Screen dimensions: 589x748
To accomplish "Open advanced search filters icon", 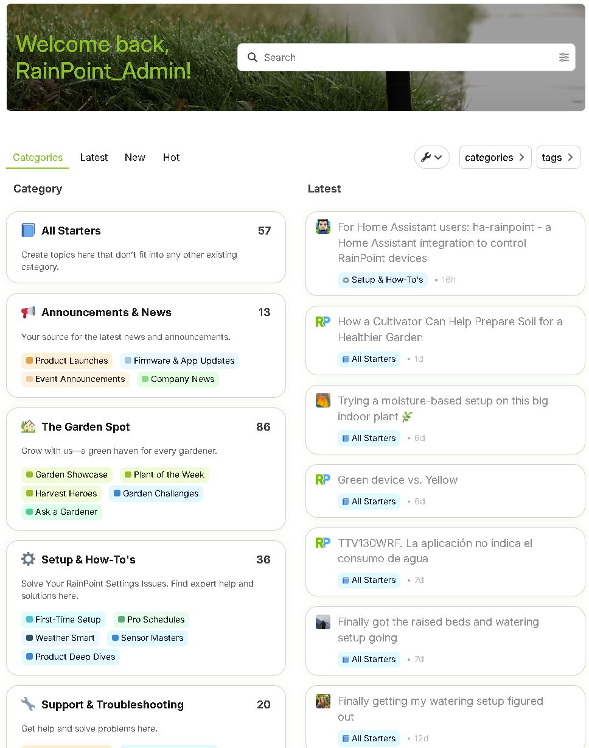I will pyautogui.click(x=564, y=57).
